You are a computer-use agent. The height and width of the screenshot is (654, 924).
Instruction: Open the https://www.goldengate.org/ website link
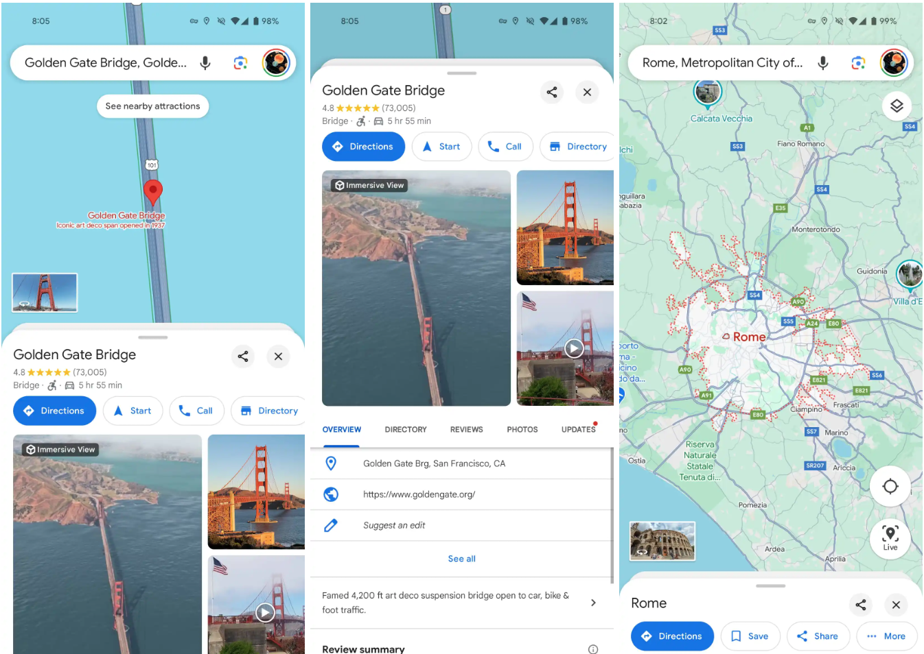(x=419, y=494)
